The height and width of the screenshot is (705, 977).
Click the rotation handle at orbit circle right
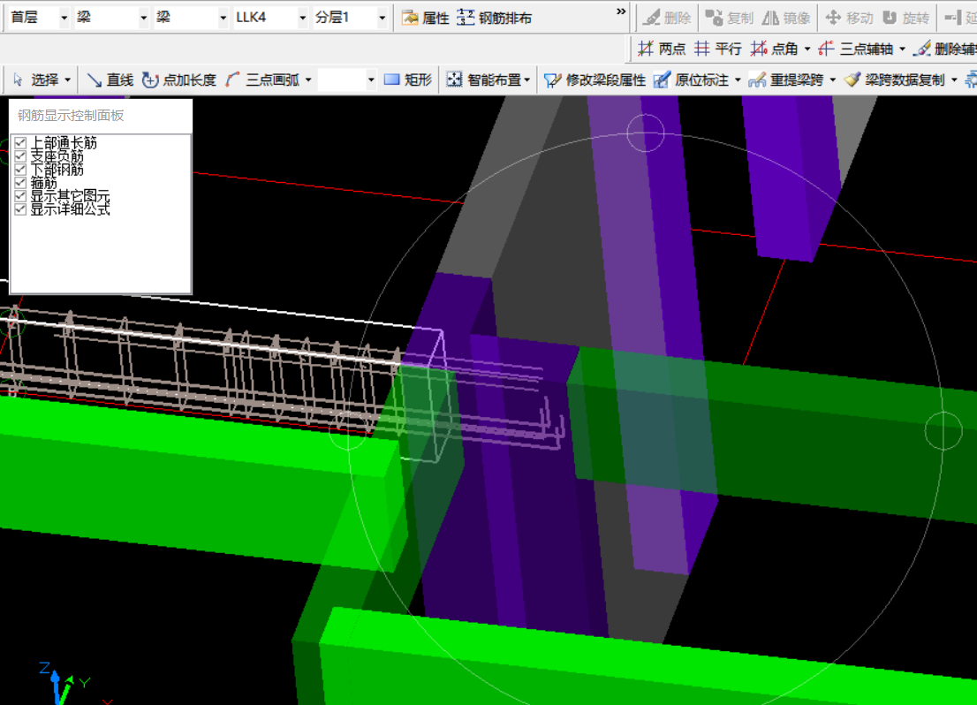tap(943, 430)
